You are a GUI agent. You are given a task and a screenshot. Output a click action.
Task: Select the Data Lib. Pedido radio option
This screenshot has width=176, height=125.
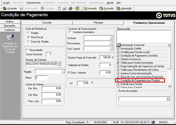click(x=28, y=42)
